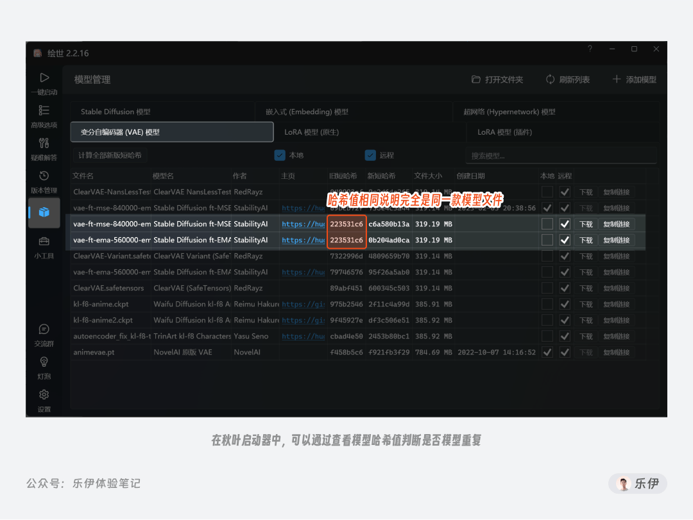Open the 一键启动 launch icon
The image size is (693, 520).
click(44, 78)
